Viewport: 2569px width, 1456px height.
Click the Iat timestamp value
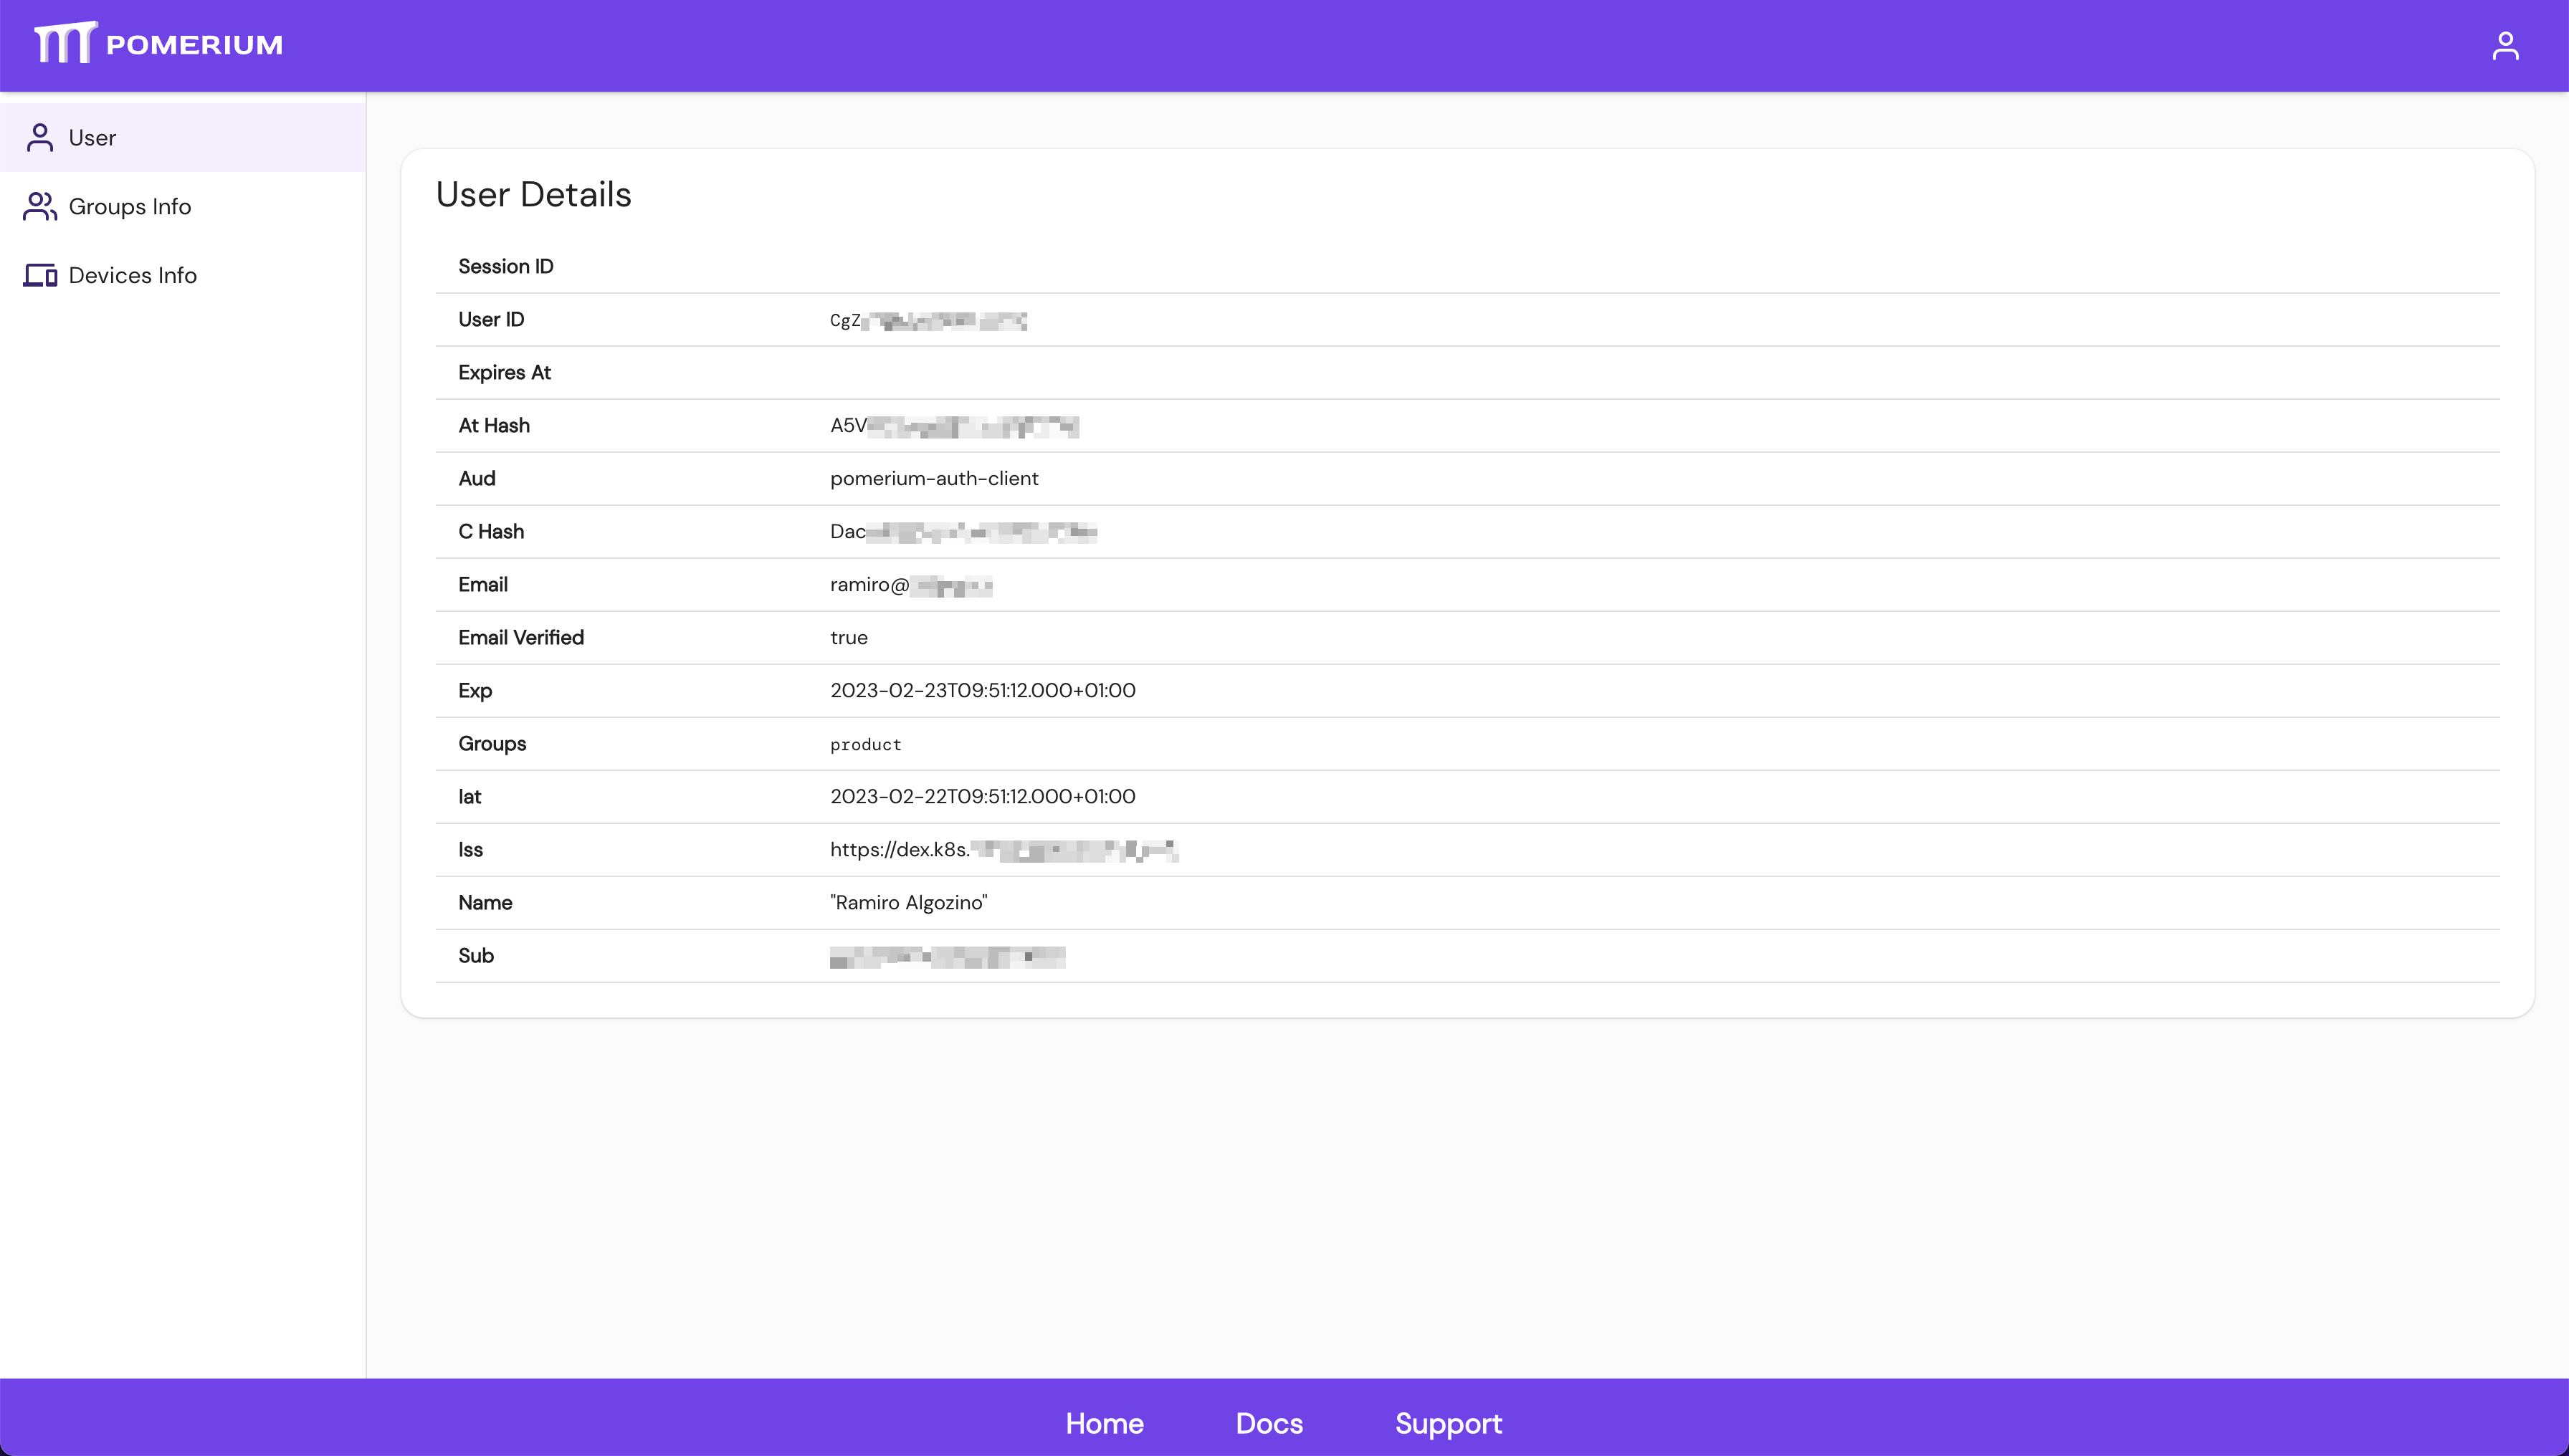click(x=983, y=797)
